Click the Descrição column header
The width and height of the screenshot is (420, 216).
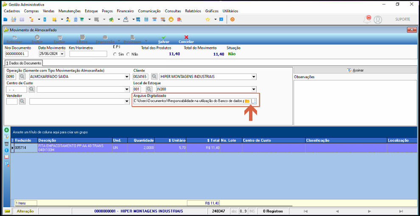75,140
